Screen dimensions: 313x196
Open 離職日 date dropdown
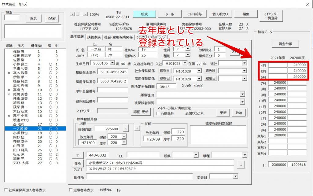tap(245, 79)
